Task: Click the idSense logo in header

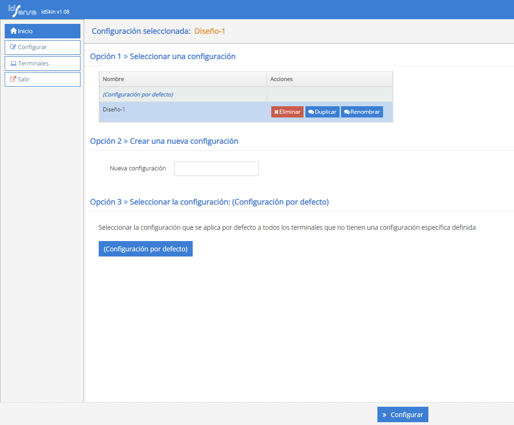Action: pyautogui.click(x=22, y=11)
